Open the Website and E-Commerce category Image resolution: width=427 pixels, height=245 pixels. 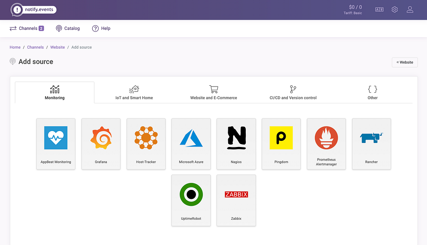[213, 92]
